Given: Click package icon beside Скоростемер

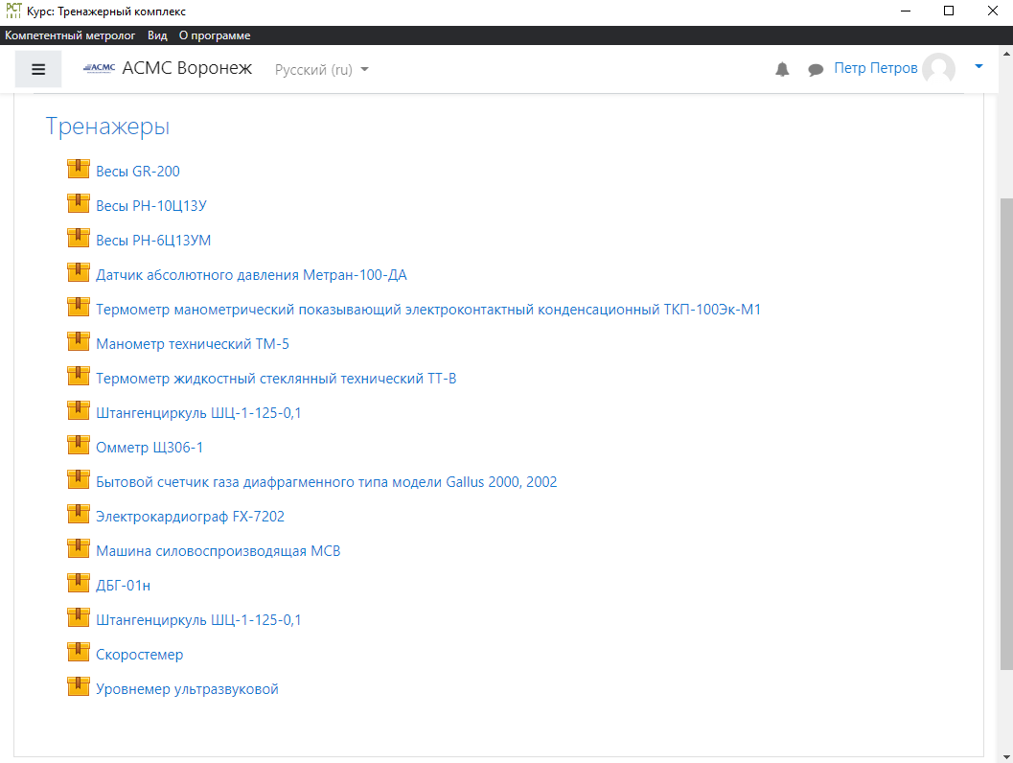Looking at the screenshot, I should (78, 653).
